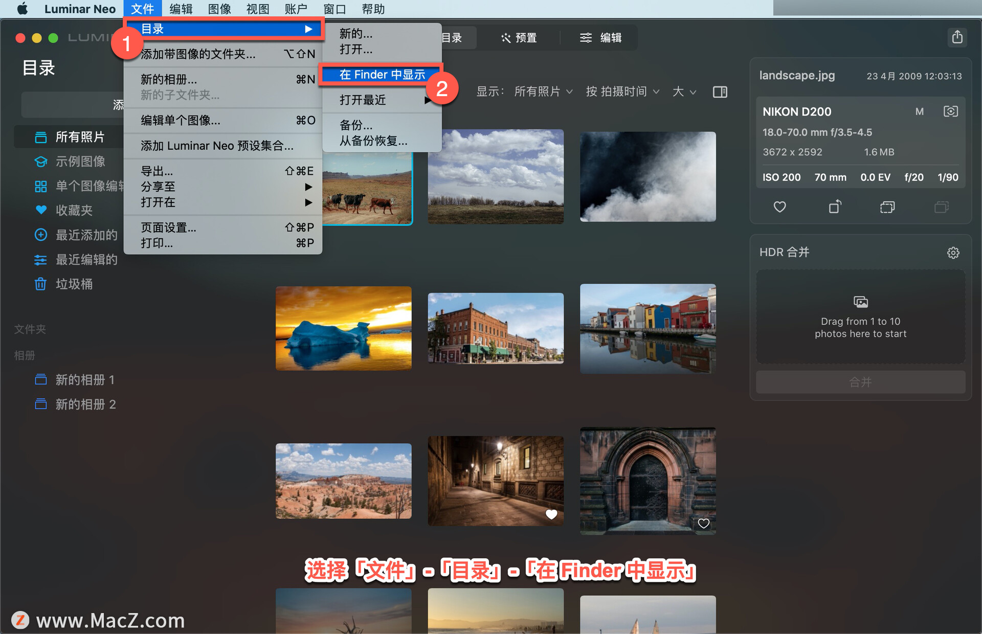The width and height of the screenshot is (982, 634).
Task: Select 添加 Luminar Neo 预设集合... item
Action: pyautogui.click(x=223, y=146)
